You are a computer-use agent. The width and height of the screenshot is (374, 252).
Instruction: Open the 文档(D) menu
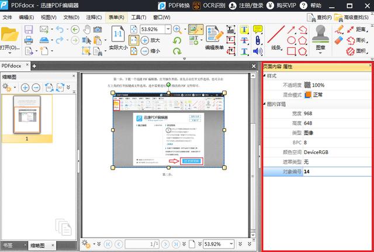(71, 18)
